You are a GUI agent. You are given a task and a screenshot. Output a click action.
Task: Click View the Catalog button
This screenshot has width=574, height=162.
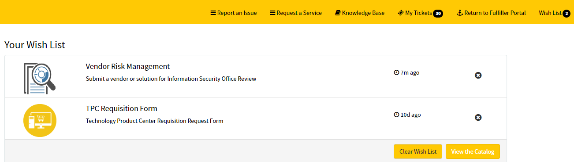[473, 151]
